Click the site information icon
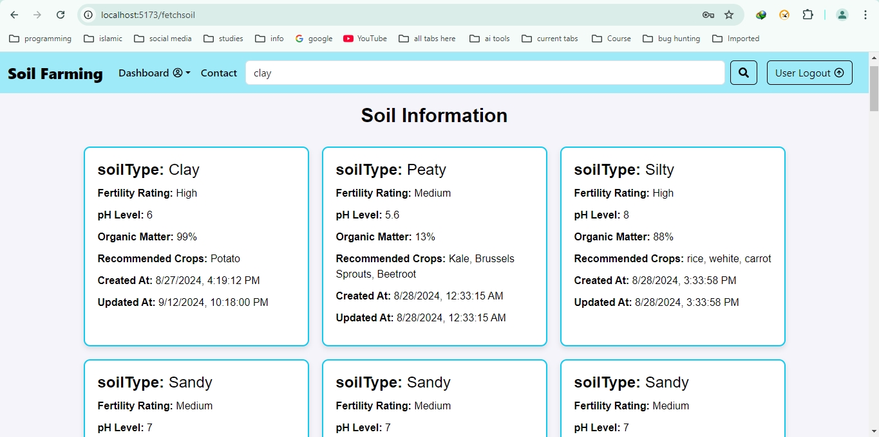 coord(87,14)
